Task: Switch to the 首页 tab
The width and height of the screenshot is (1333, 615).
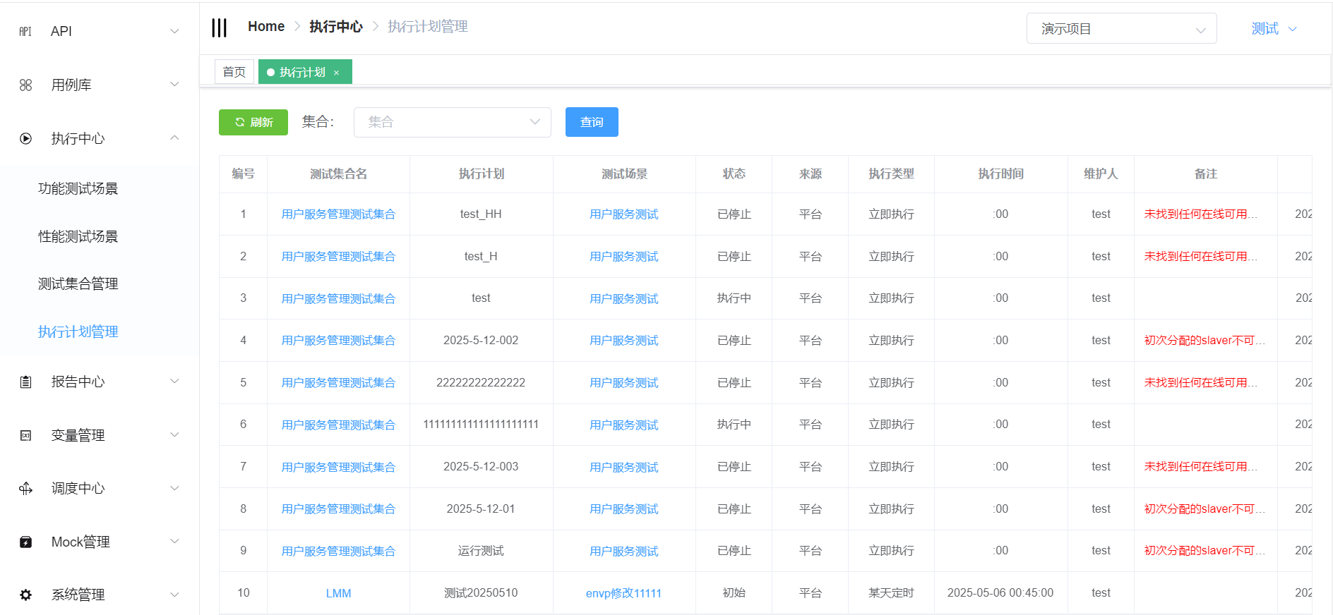Action: [234, 72]
